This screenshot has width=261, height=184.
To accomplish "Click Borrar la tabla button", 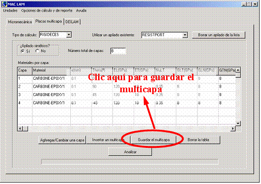I will 198,140.
